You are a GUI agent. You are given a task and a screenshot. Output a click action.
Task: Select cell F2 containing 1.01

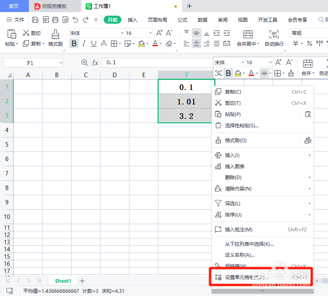point(186,101)
